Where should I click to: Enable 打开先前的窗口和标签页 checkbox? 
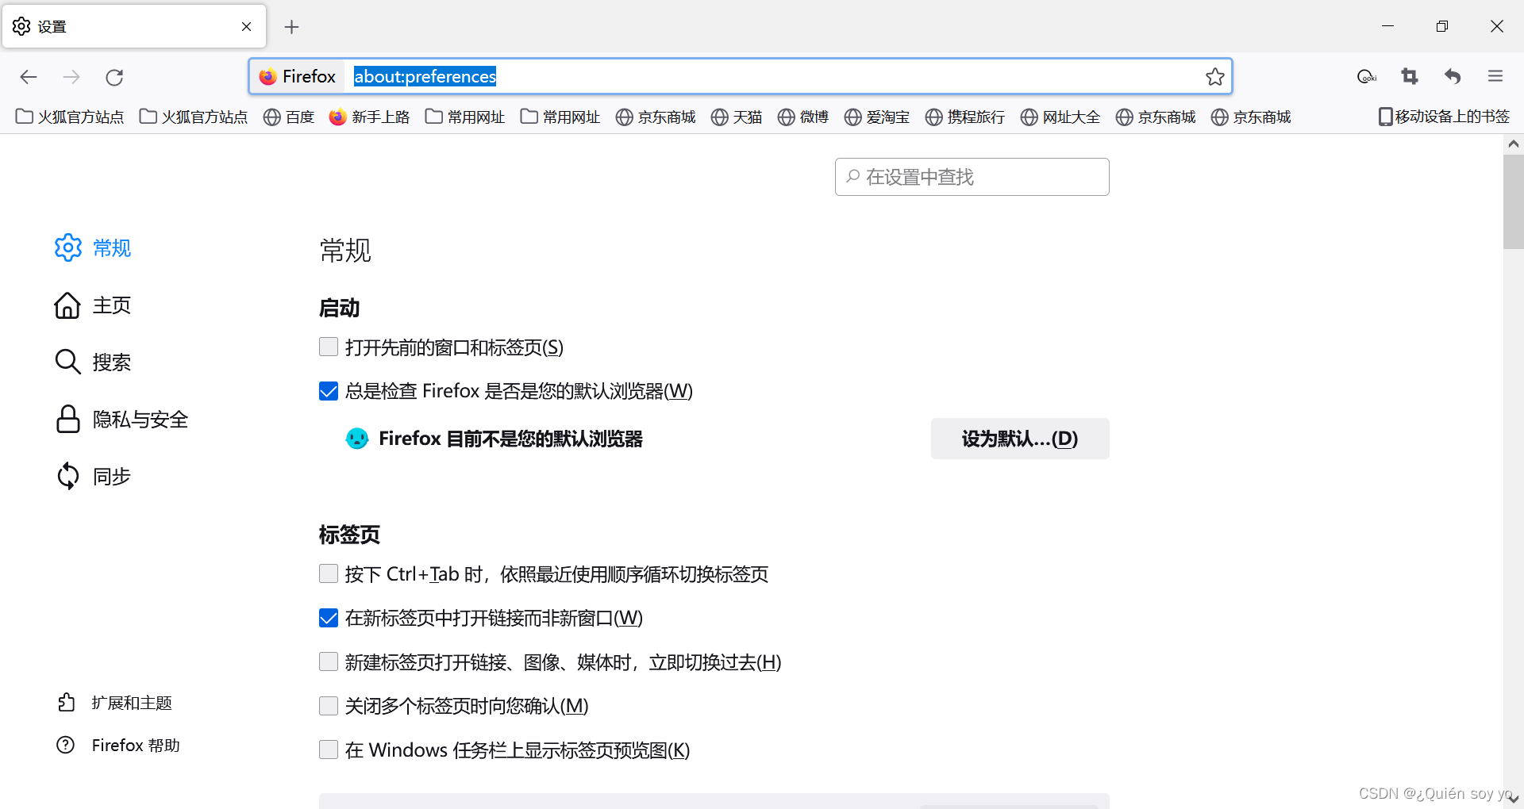coord(329,347)
